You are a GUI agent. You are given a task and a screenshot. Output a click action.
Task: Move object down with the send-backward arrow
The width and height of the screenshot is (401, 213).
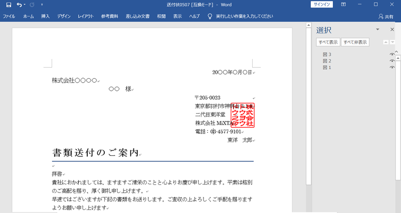392,42
